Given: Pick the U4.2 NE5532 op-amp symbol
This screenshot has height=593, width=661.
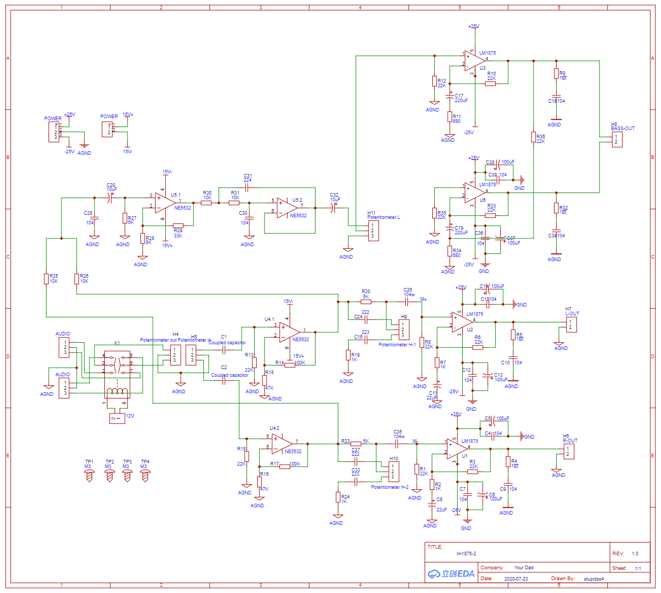Looking at the screenshot, I should pos(282,444).
